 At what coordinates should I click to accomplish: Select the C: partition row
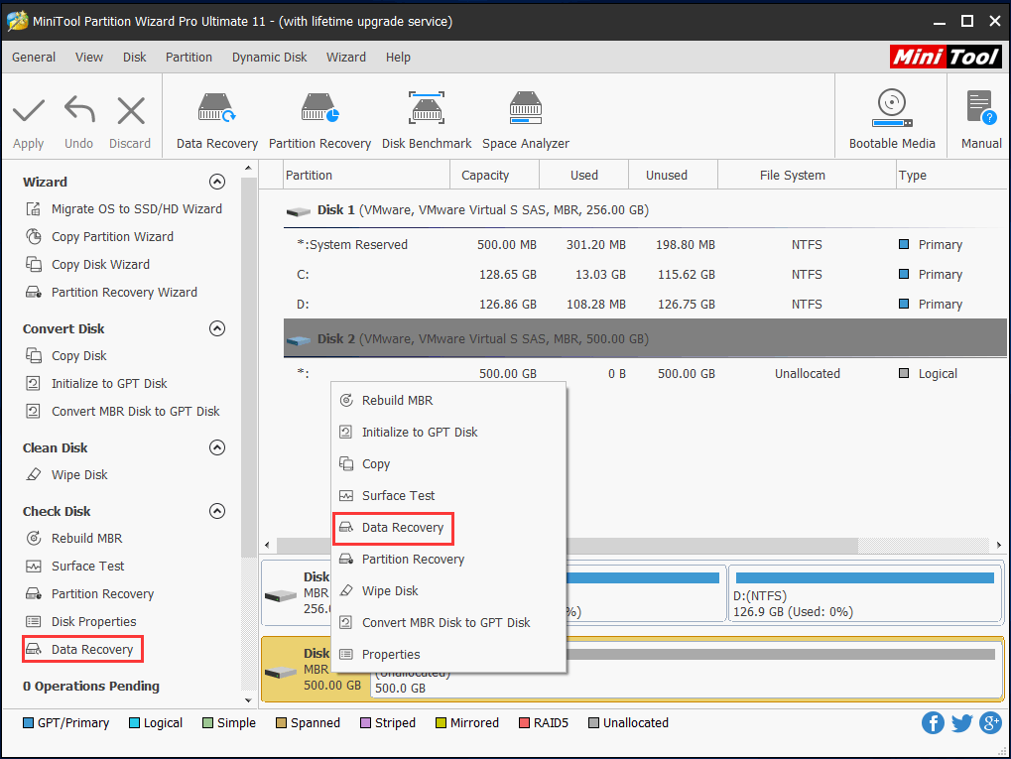click(x=645, y=274)
